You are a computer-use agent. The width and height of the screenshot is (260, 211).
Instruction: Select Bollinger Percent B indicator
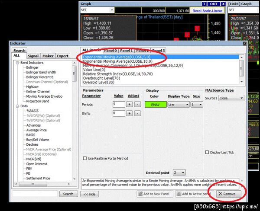(39, 77)
